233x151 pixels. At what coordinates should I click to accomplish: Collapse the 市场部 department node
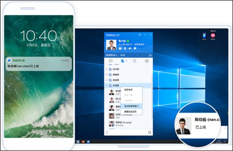pyautogui.click(x=106, y=86)
